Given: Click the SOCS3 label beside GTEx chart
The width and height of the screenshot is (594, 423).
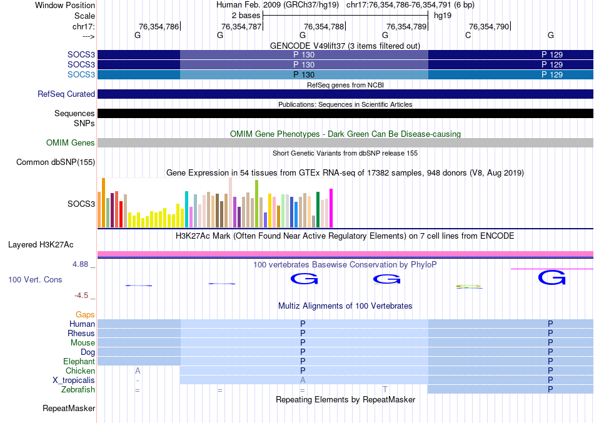Looking at the screenshot, I should [x=81, y=204].
